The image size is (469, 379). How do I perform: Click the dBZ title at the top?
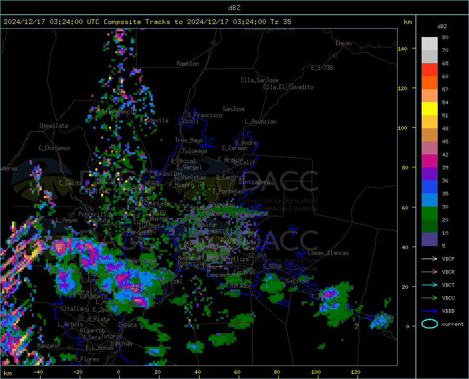tap(234, 8)
